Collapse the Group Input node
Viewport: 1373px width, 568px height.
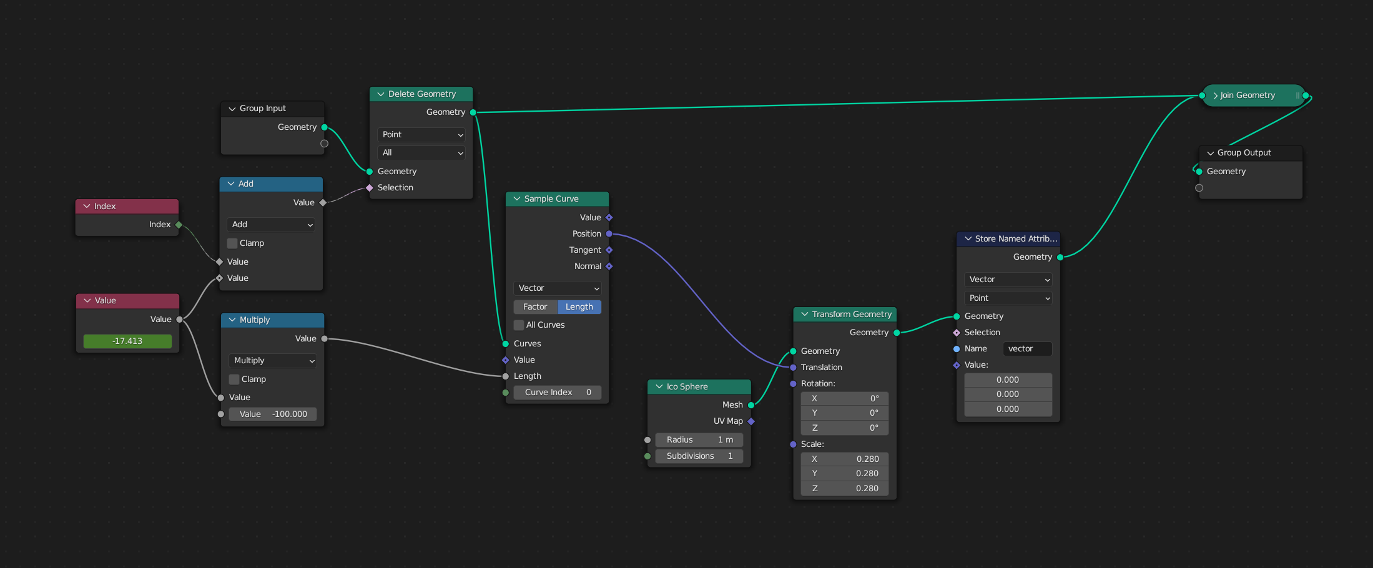click(232, 109)
